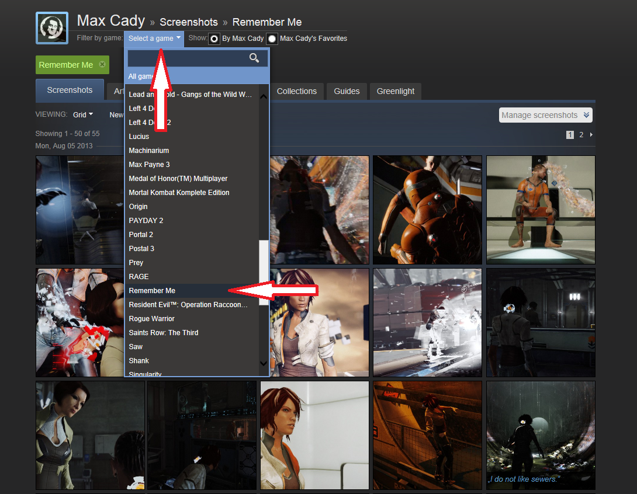Open the orange armored robot screenshot thumbnail
637x494 pixels.
tap(427, 210)
